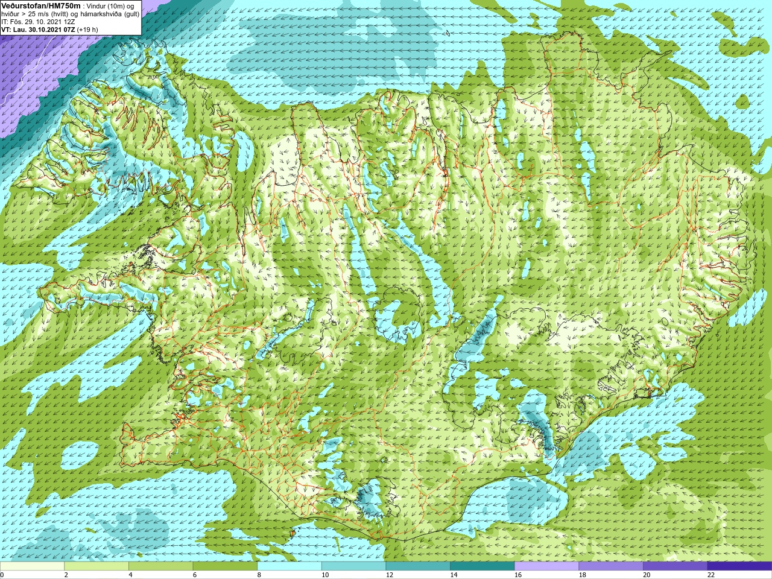This screenshot has height=579, width=772.
Task: Click the '12' label on the colour scale
Action: 390,575
